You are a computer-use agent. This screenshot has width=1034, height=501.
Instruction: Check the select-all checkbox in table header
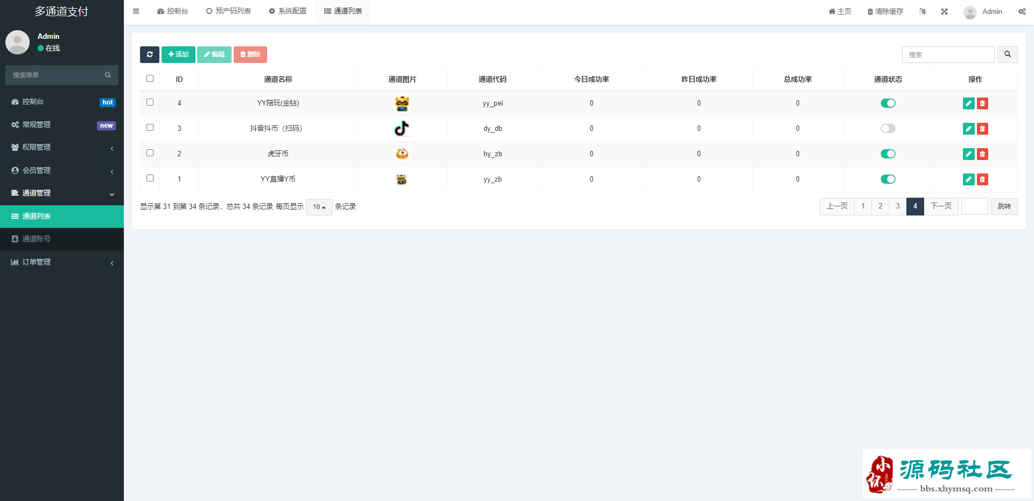(x=150, y=79)
